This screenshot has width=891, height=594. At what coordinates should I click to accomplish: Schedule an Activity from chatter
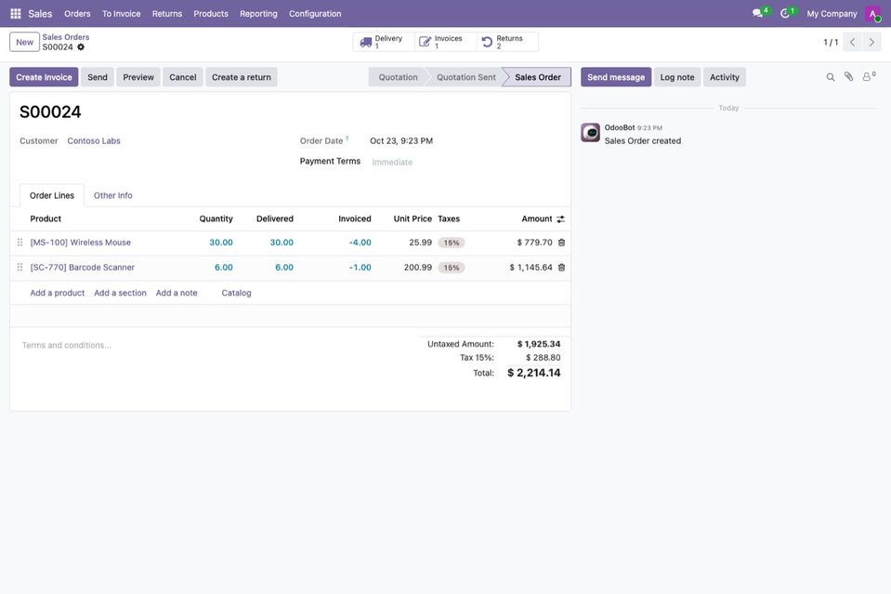point(725,77)
